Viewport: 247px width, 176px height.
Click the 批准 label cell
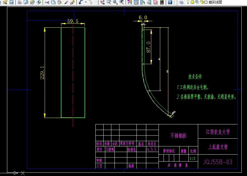131,166
